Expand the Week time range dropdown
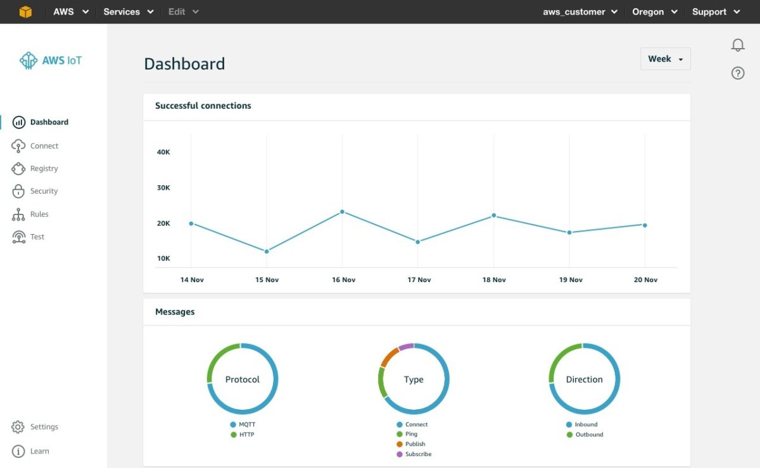Screen dimensions: 760x468 click(665, 59)
